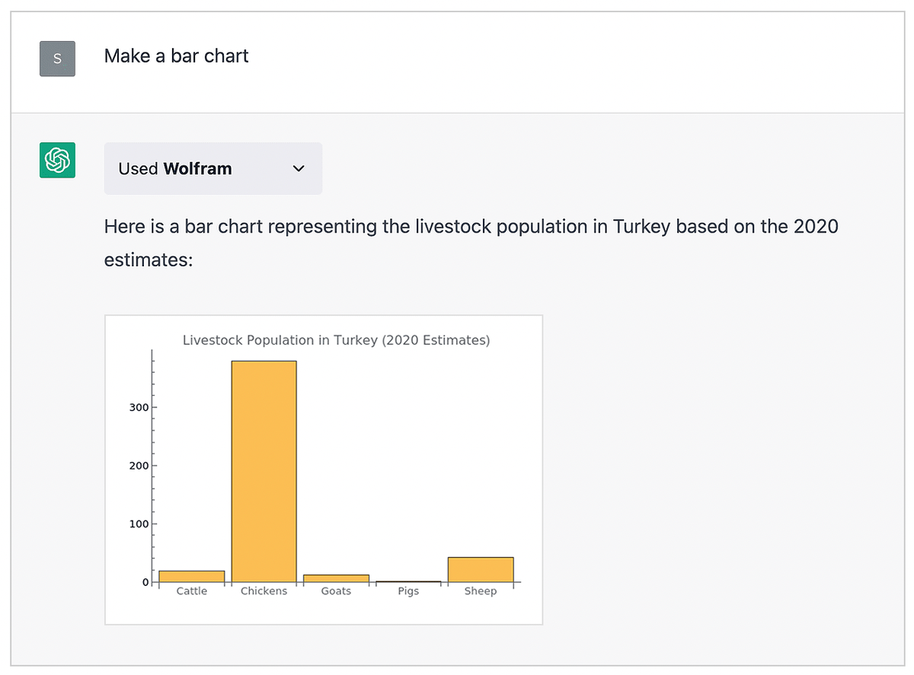Click the 300 mark on the y-axis

coord(138,407)
